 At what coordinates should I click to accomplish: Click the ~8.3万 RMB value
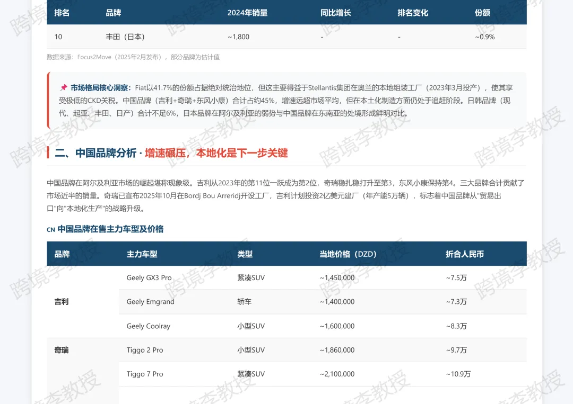tap(456, 326)
